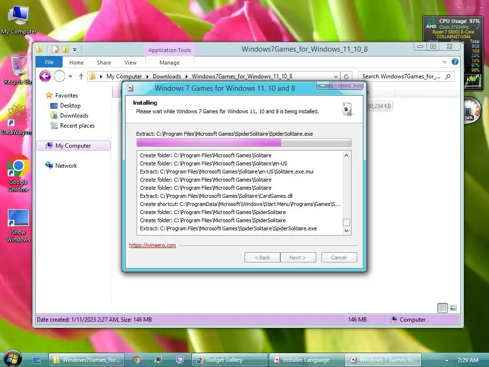Open the View ribbon tab

[x=131, y=63]
